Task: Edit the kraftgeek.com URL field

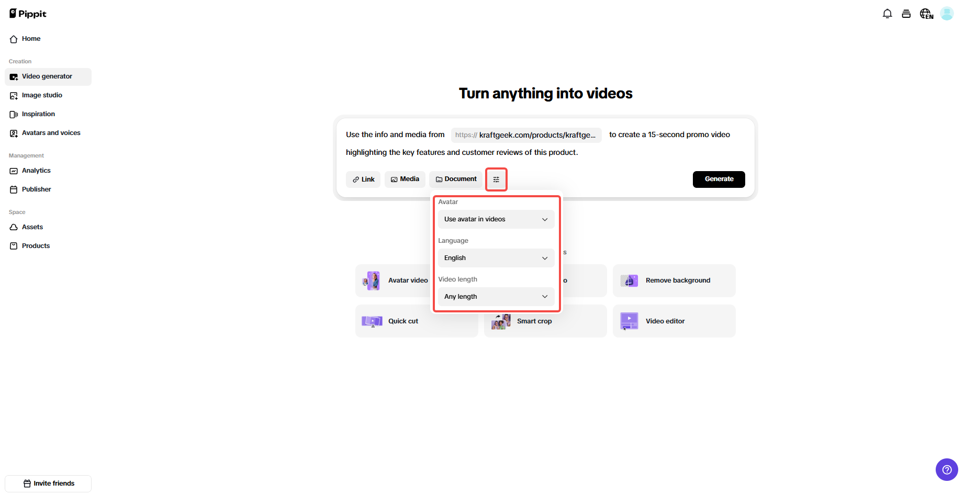Action: click(x=526, y=135)
